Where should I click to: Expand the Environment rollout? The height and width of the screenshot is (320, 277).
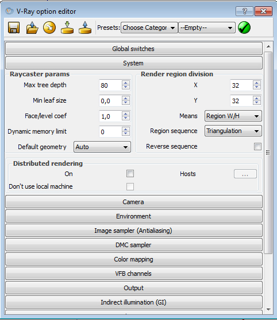134,216
